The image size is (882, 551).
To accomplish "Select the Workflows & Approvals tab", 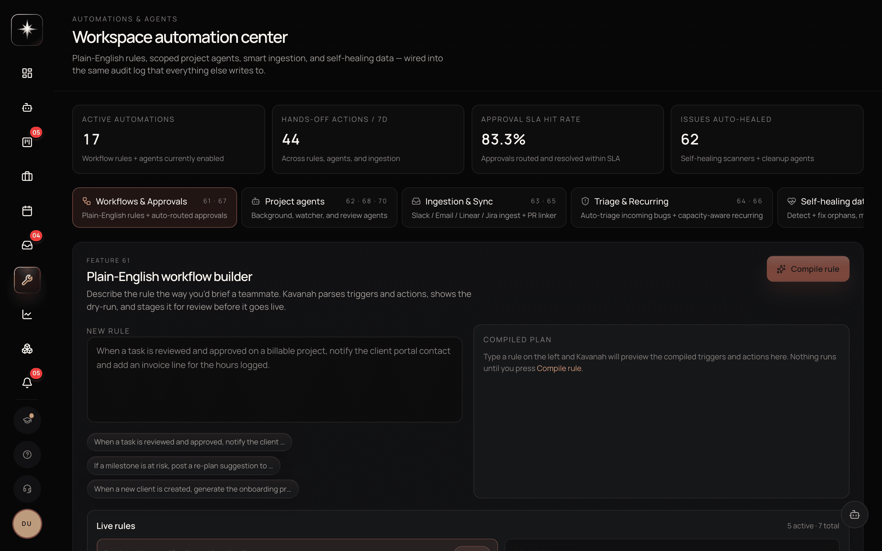I will click(x=155, y=208).
